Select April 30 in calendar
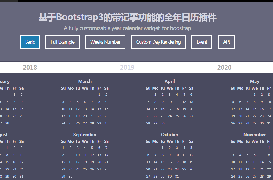The image size is (273, 180). click(162, 123)
